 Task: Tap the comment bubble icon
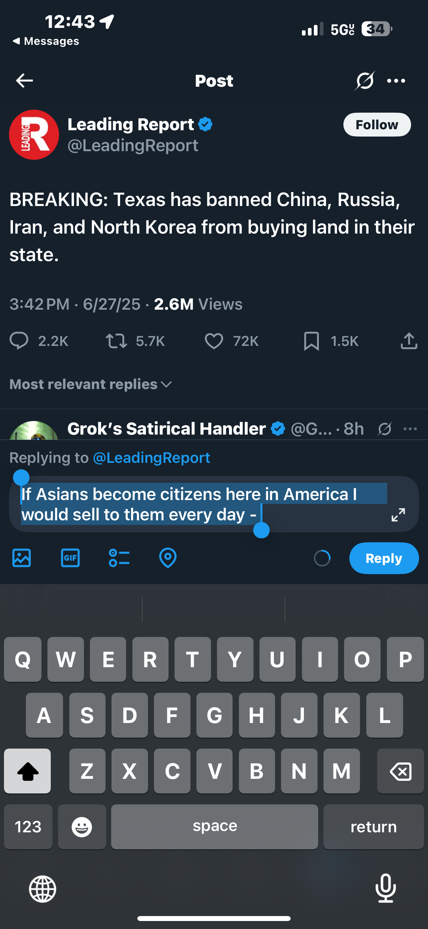tap(19, 341)
